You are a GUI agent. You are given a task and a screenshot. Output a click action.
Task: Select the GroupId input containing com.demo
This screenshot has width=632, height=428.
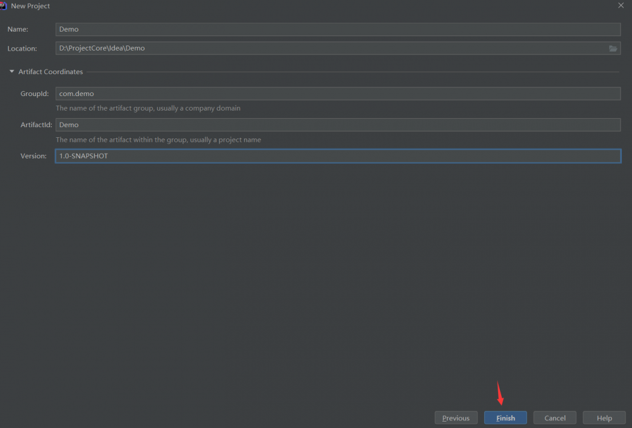point(338,94)
